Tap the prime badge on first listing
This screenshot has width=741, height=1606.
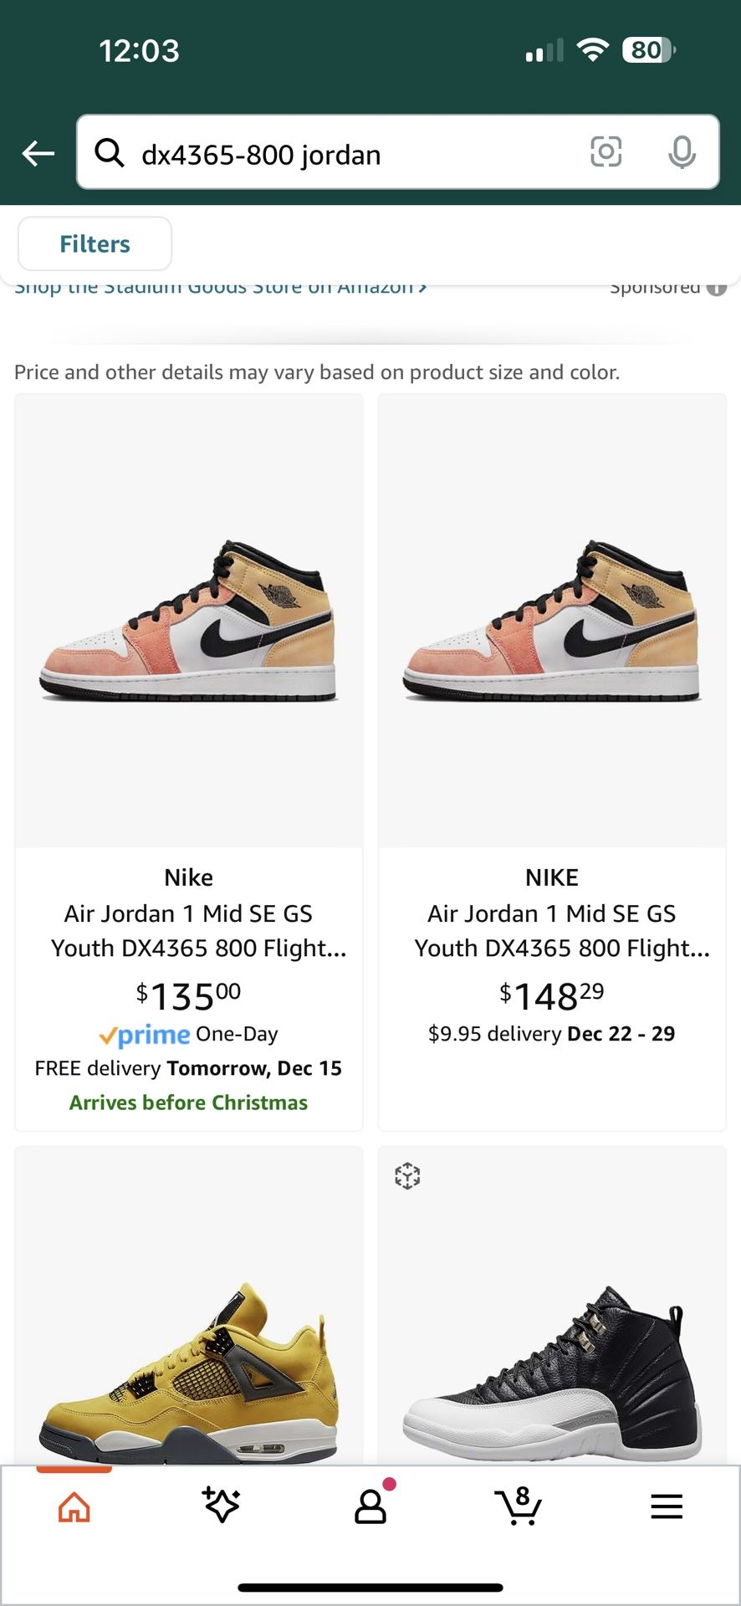point(144,1034)
